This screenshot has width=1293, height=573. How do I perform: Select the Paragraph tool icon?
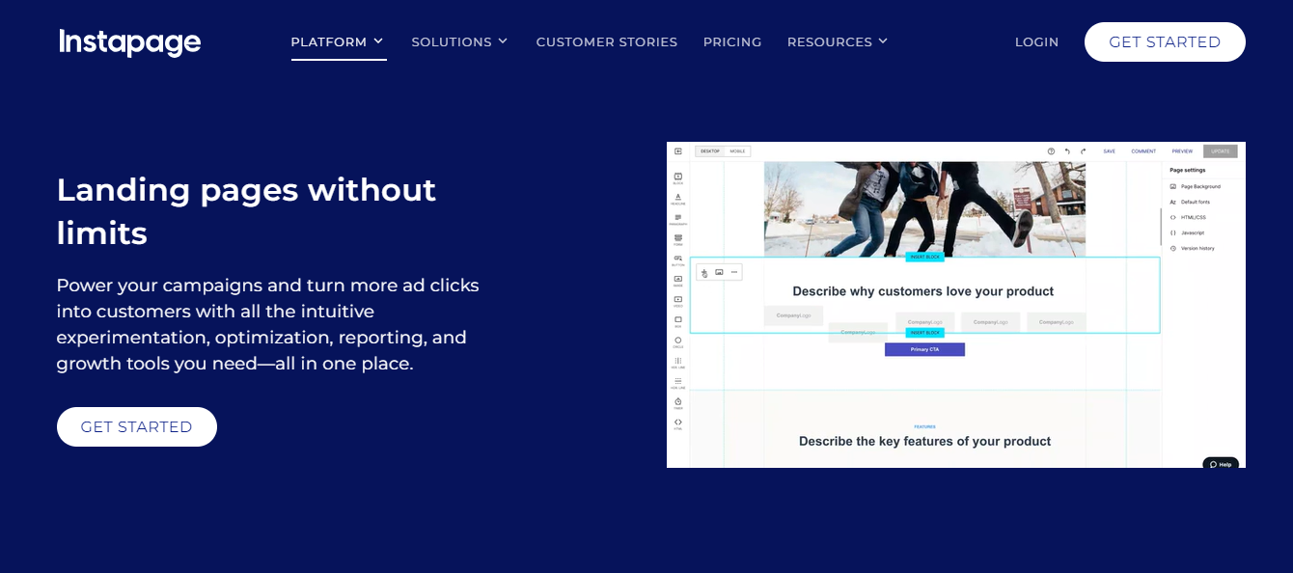[678, 219]
